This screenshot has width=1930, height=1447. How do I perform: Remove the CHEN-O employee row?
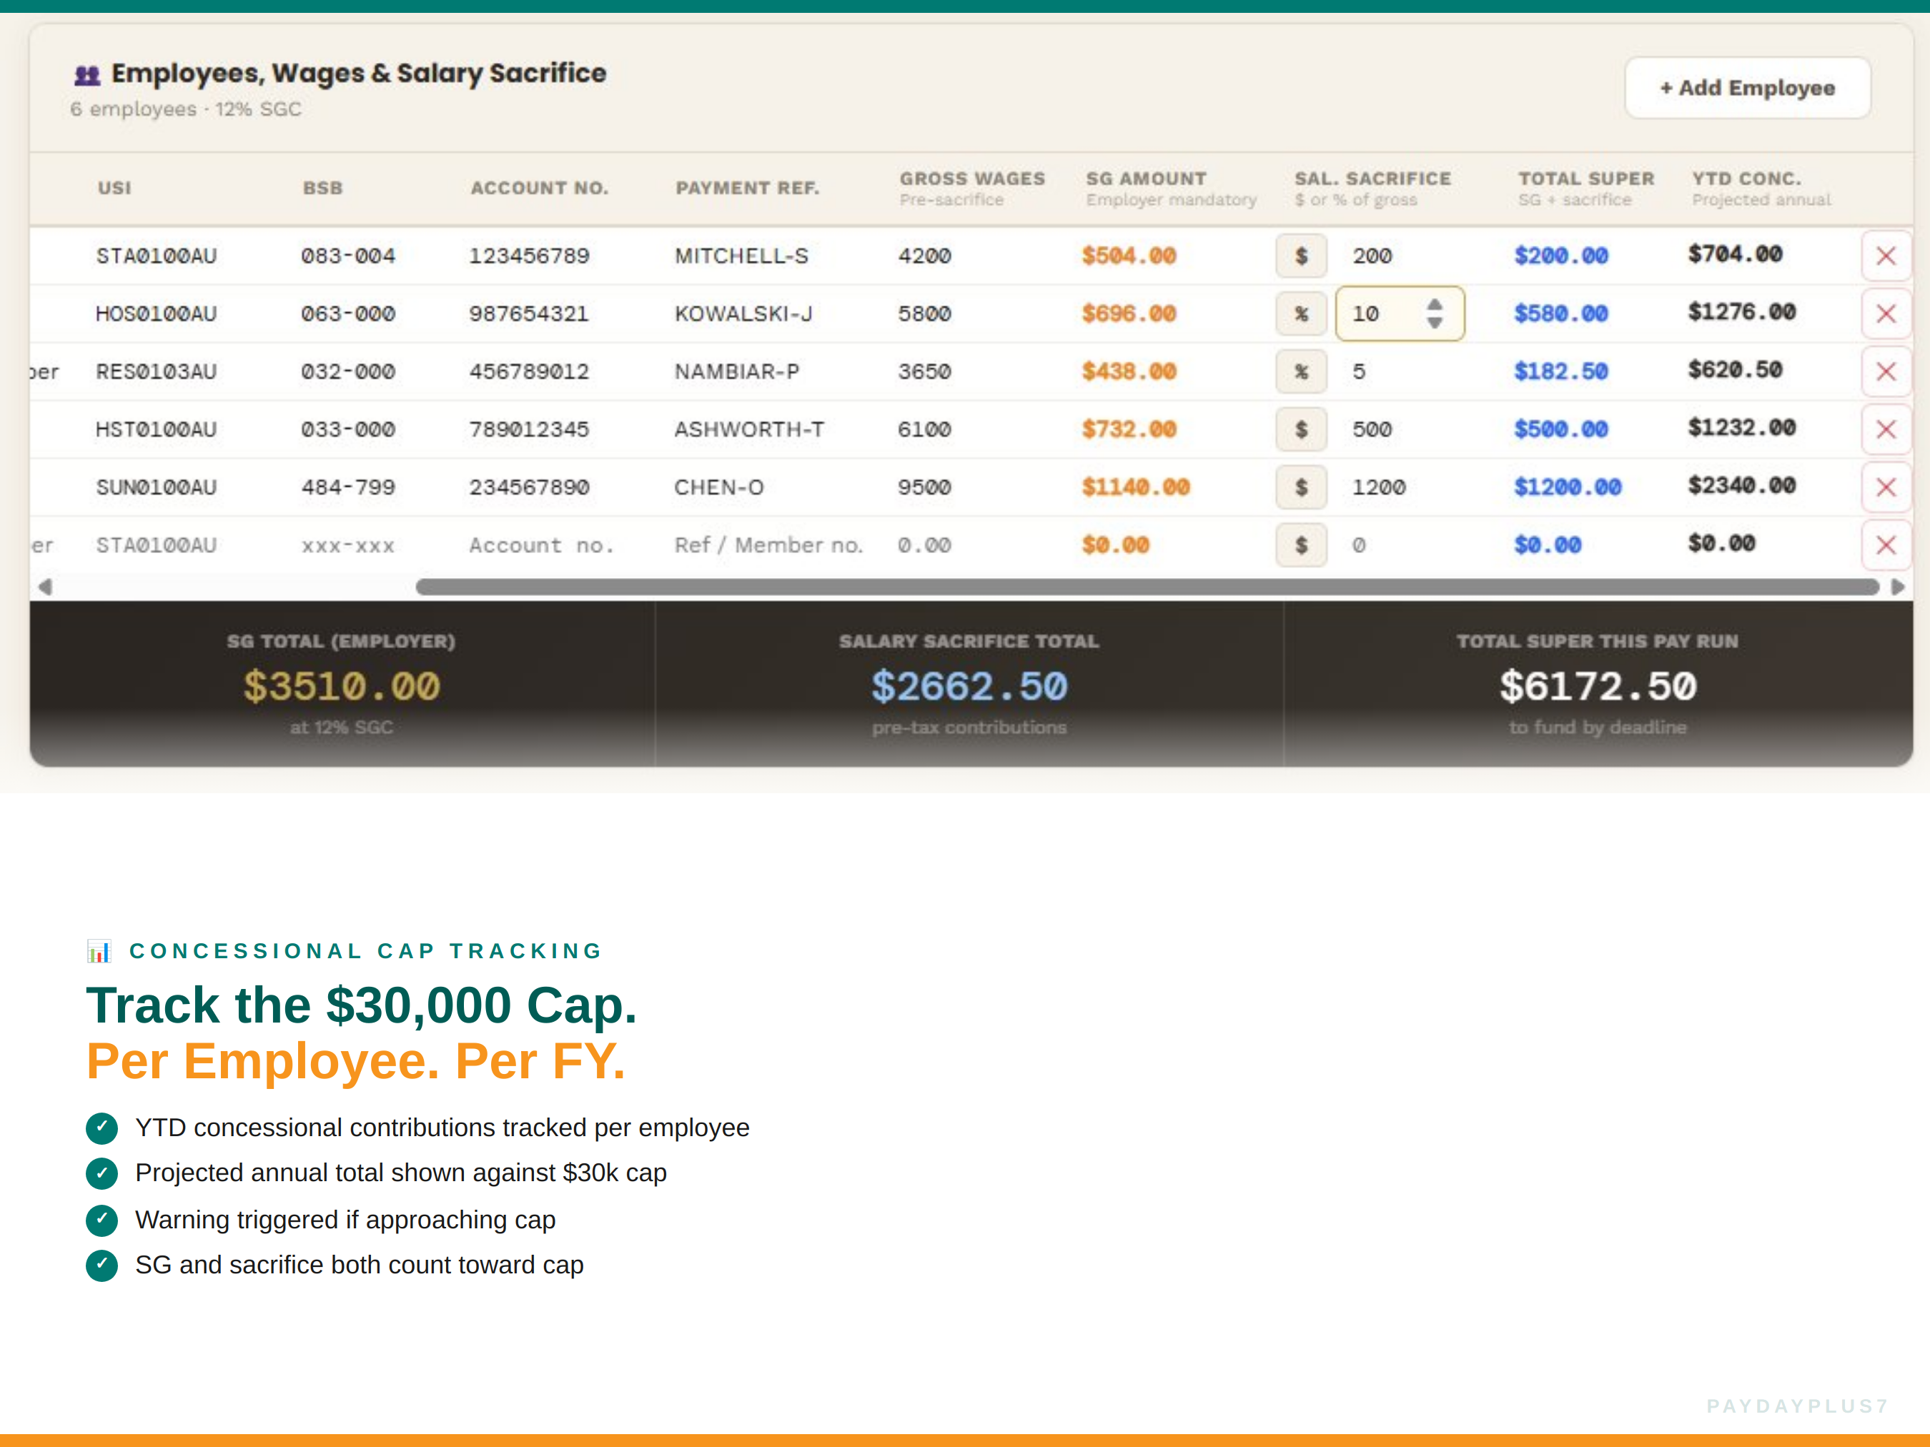pyautogui.click(x=1886, y=487)
